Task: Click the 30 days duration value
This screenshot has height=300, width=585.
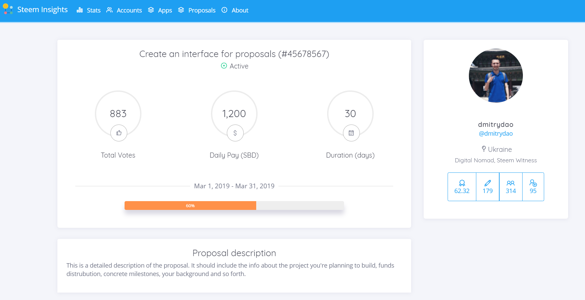Action: click(350, 114)
